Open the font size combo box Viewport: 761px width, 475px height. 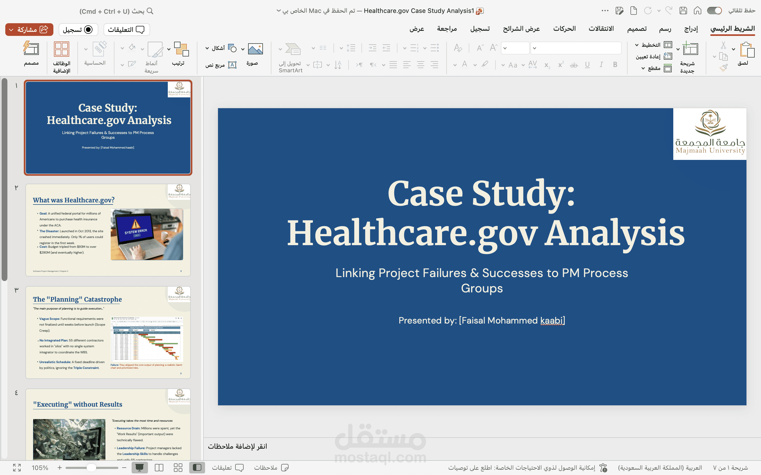coord(515,48)
